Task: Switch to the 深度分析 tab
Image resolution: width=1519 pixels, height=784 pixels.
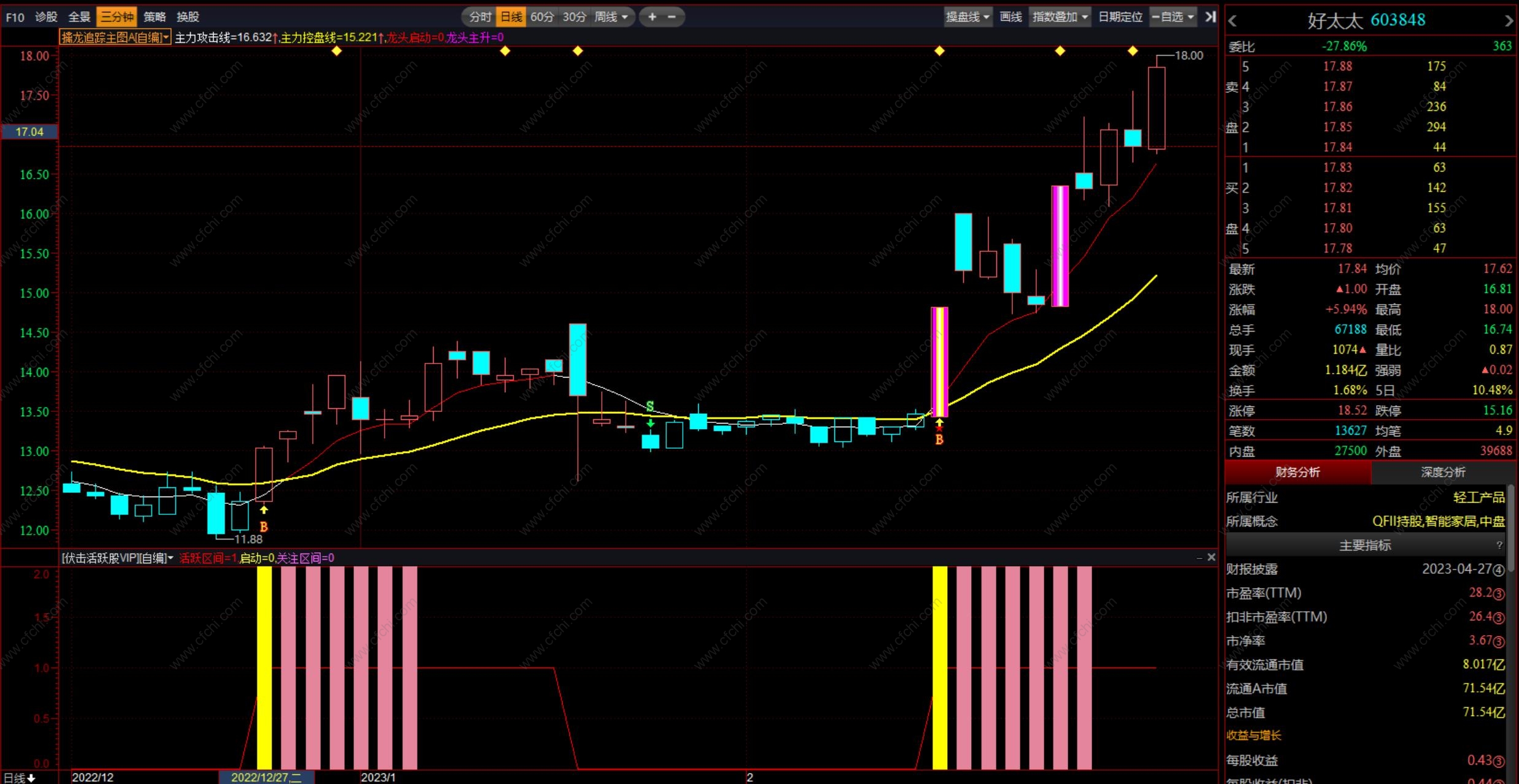Action: pyautogui.click(x=1443, y=472)
